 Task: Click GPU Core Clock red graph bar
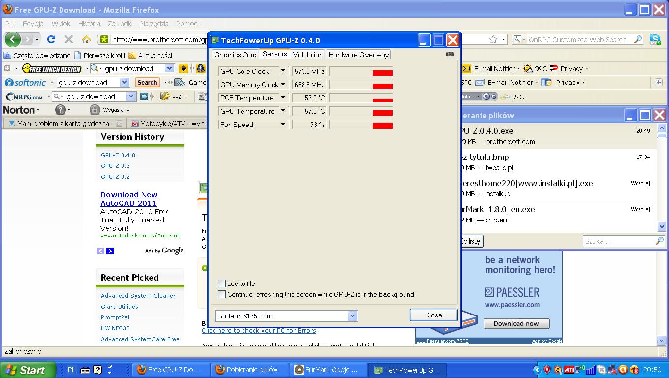[x=382, y=73]
